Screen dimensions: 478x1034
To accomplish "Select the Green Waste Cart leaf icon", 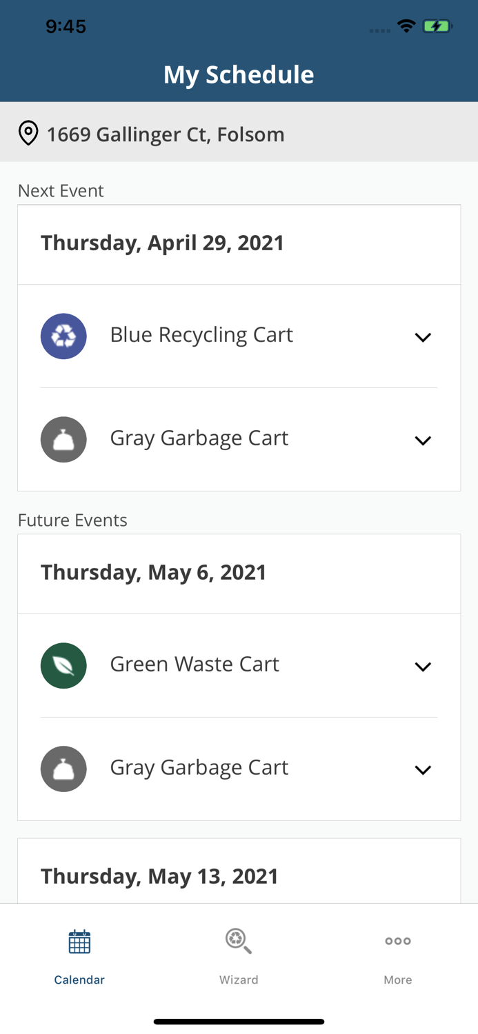I will tap(63, 665).
